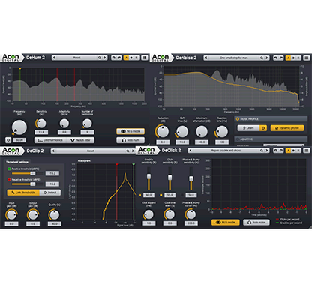Redo change in DeHum 2

click(x=119, y=58)
